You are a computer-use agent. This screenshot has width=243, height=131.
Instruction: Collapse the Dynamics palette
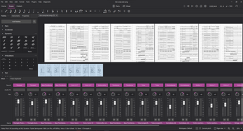(2, 34)
